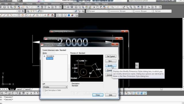Viewport: 184px width, 104px height.
Task: Click the Close button in dialog
Action: click(98, 95)
